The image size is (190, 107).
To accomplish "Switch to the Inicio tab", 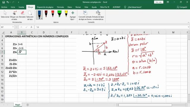I will click(x=13, y=7).
